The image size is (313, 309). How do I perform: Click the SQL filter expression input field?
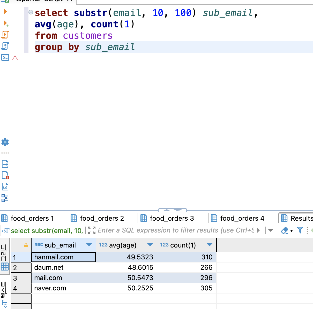[x=176, y=230]
